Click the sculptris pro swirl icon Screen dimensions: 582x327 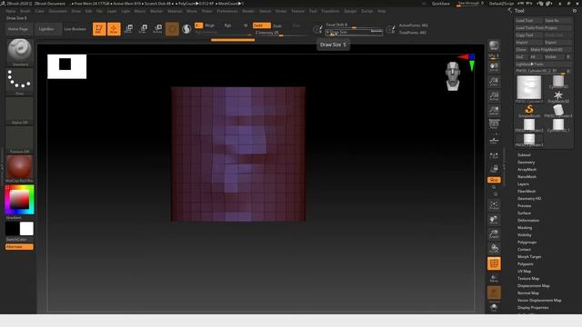186,29
